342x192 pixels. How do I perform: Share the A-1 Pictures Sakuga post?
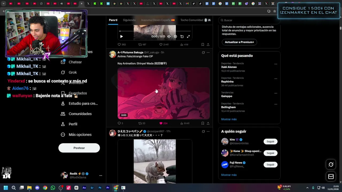coord(208,123)
